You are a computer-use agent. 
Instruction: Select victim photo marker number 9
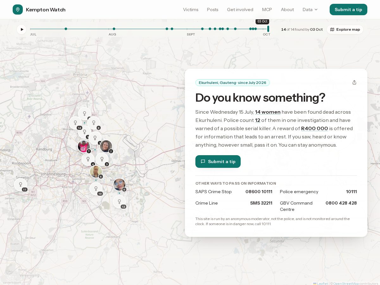point(119,185)
